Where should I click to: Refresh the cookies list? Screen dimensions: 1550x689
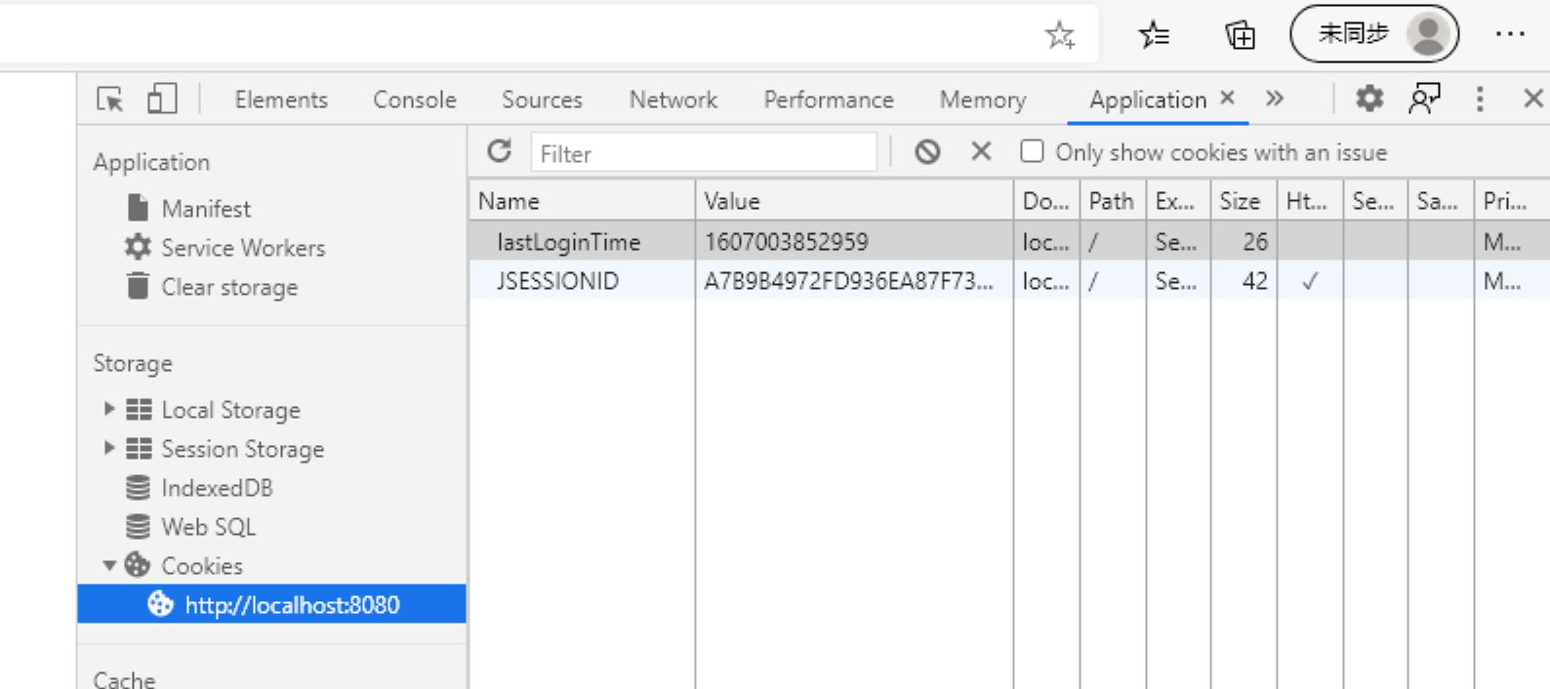500,151
